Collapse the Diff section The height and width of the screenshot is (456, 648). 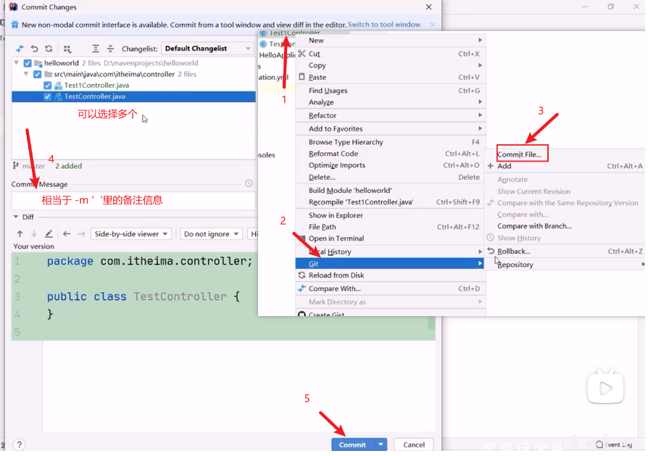16,217
